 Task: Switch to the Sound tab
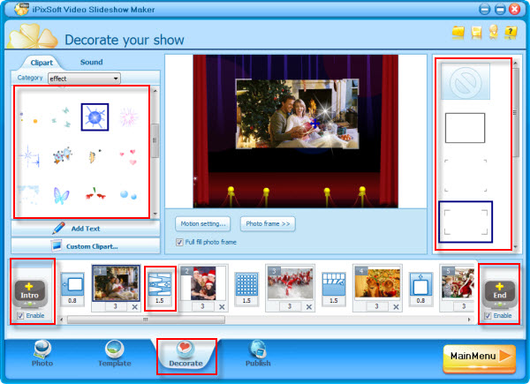(91, 62)
